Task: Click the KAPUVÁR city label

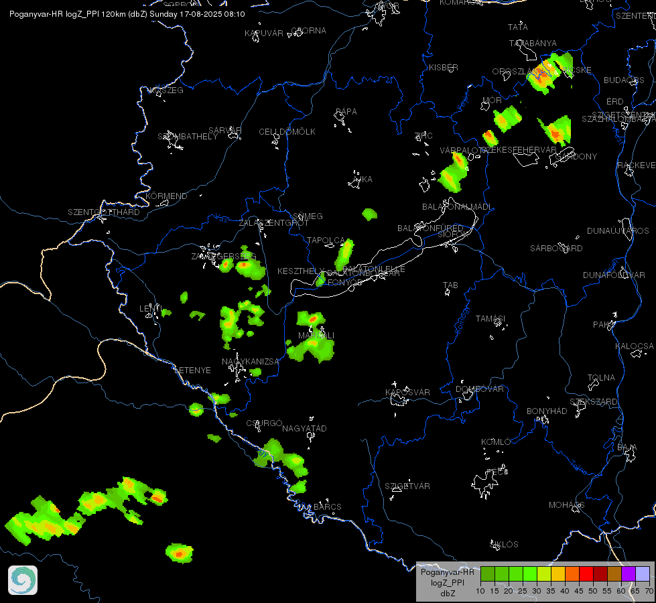Action: point(264,33)
